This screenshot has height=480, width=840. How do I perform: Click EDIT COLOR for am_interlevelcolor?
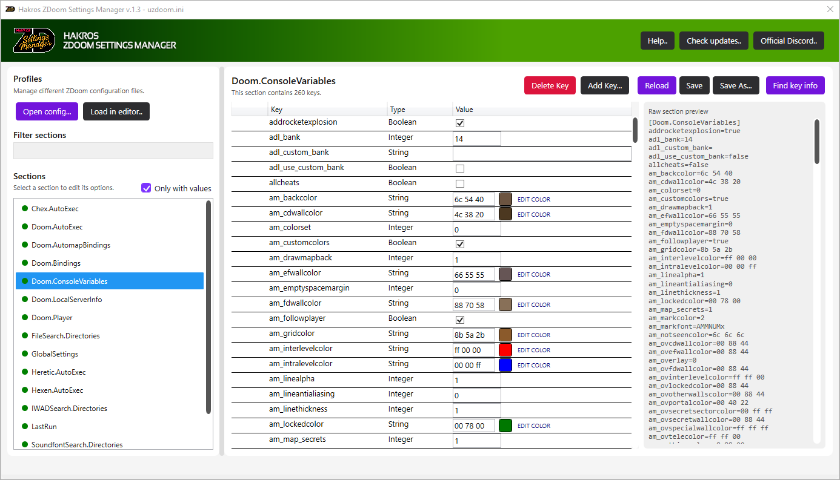534,350
